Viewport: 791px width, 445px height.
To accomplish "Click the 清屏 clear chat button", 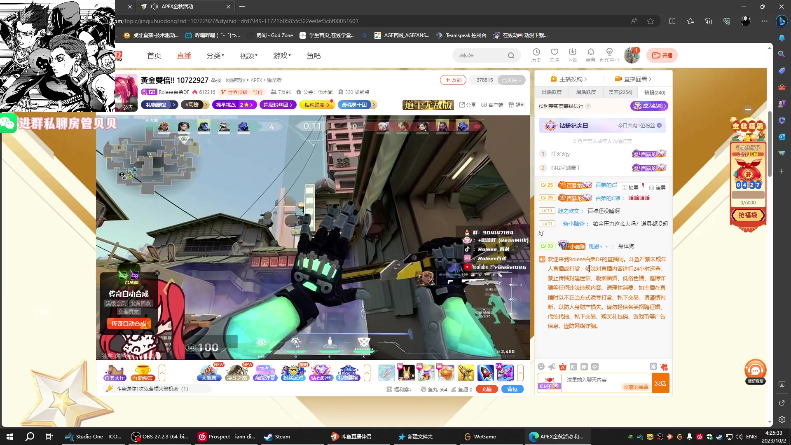I will 658,187.
